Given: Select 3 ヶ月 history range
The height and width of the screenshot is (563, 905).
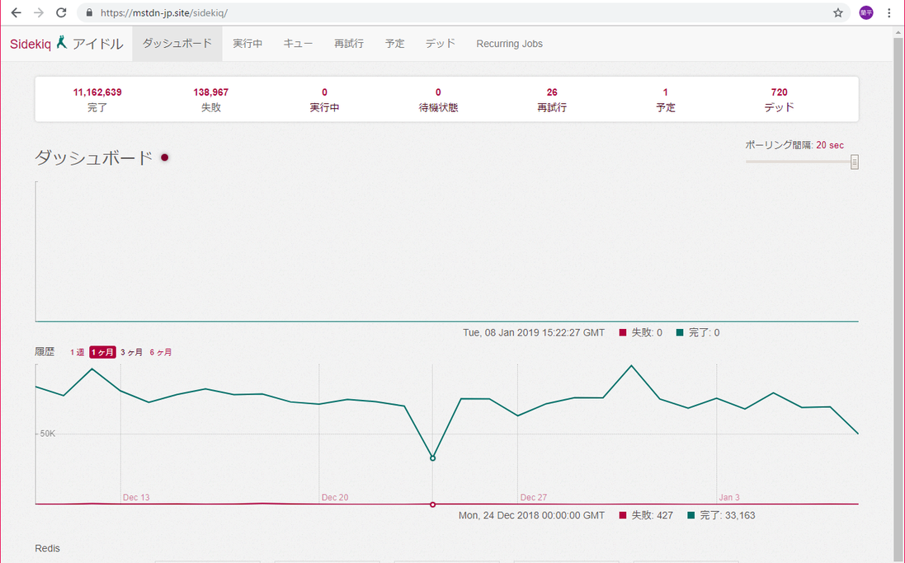Looking at the screenshot, I should click(132, 352).
